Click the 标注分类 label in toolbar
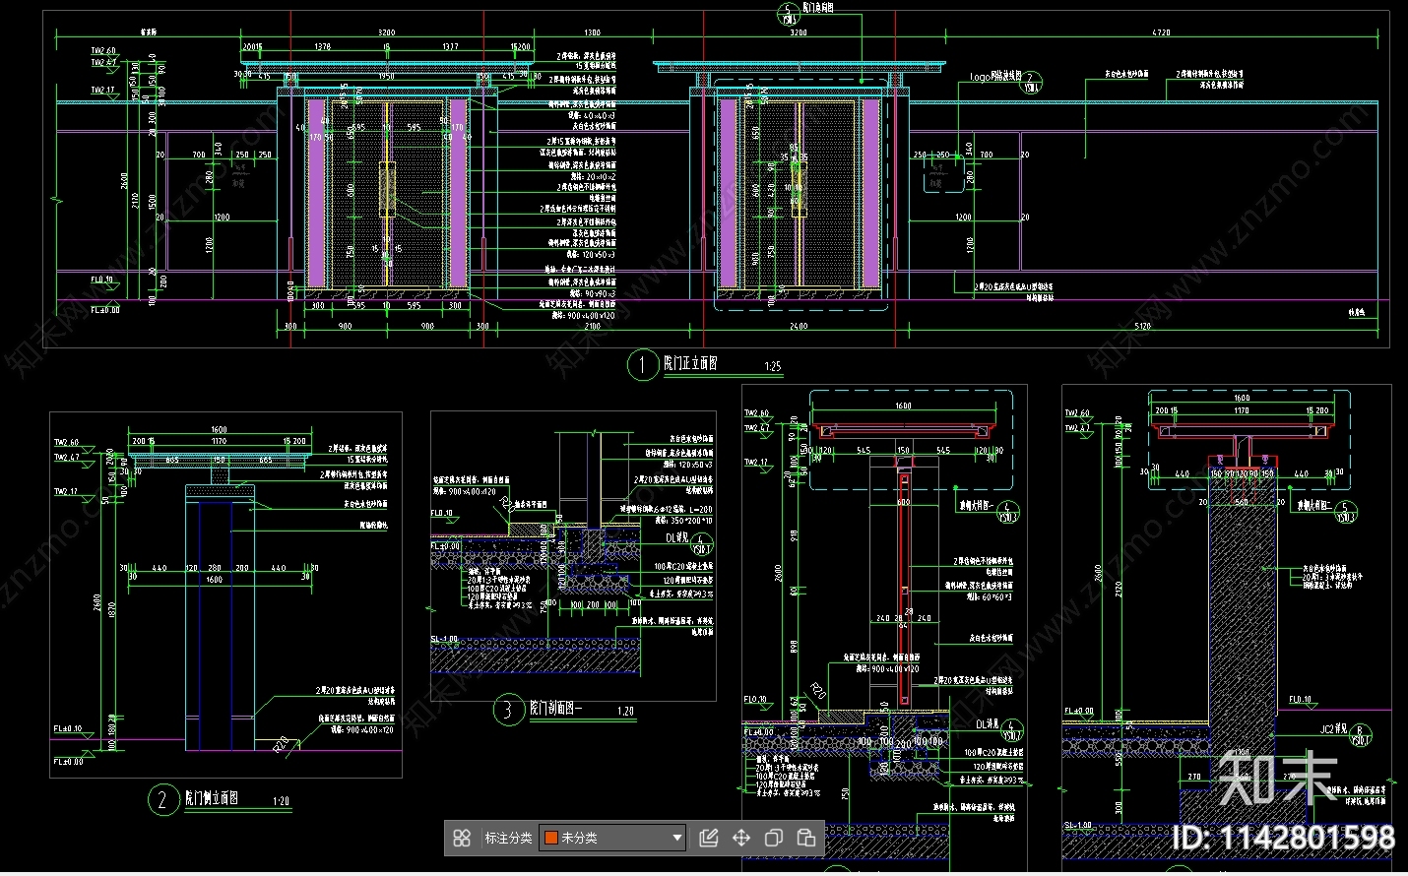 (x=508, y=838)
